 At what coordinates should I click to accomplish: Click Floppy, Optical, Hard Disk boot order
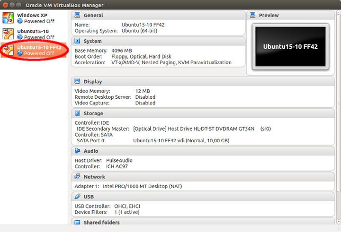(141, 56)
